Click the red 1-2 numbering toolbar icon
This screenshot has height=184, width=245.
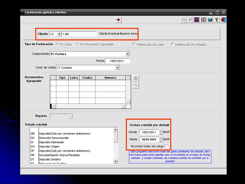pyautogui.click(x=203, y=20)
